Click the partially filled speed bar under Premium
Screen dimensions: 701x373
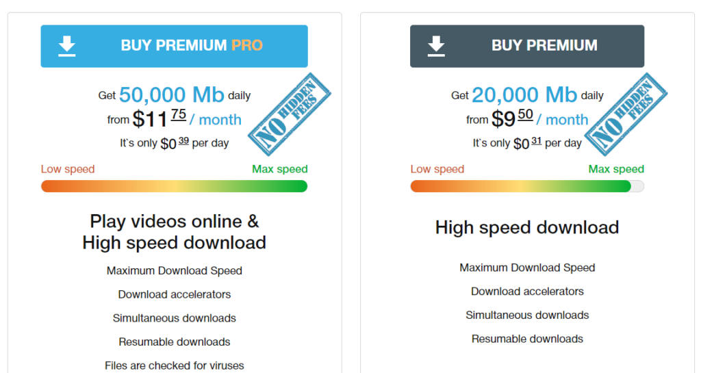[527, 186]
